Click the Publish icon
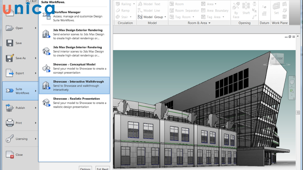Viewport: 303px width, 170px height. [x=9, y=108]
